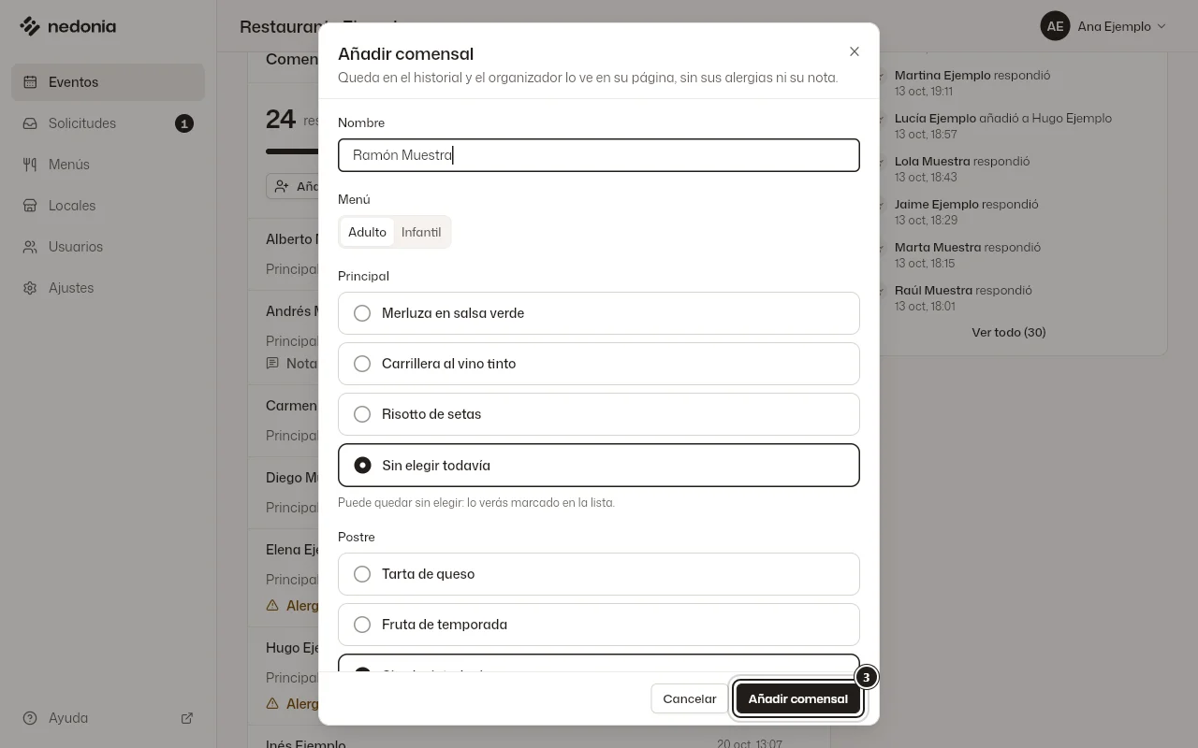Expand Ana Ejemplo account menu chevron
The width and height of the screenshot is (1198, 748).
pyautogui.click(x=1161, y=26)
